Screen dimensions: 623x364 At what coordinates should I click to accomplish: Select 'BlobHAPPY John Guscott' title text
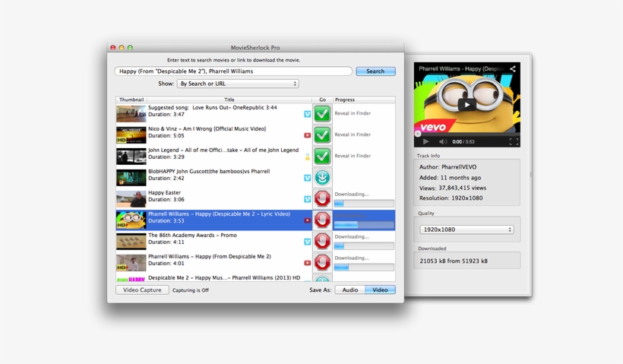pos(209,171)
